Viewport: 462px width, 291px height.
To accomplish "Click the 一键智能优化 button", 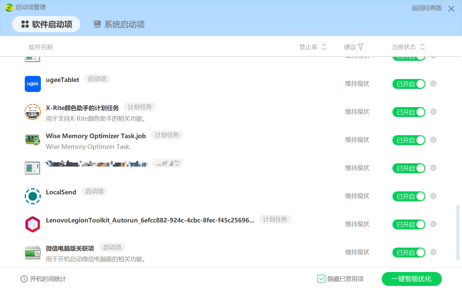I will (412, 279).
